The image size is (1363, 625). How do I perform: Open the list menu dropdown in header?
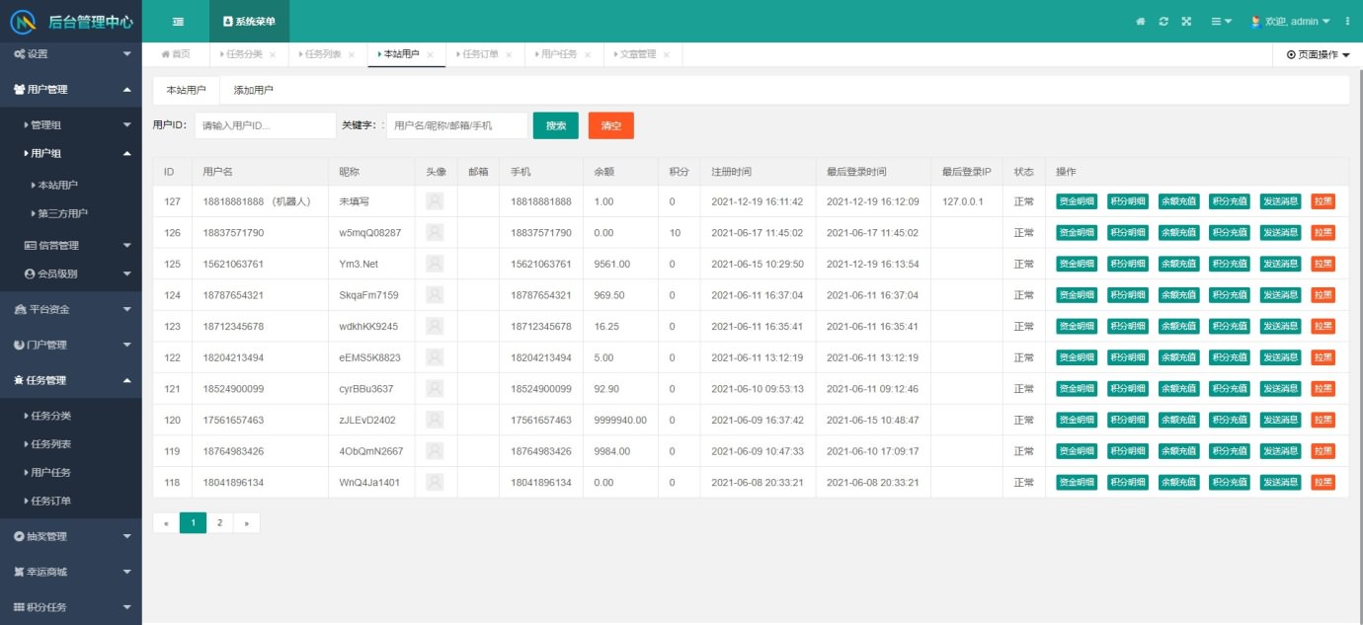(1221, 21)
